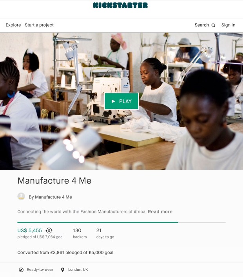
Task: Expand description with Read more
Action: coord(160,212)
